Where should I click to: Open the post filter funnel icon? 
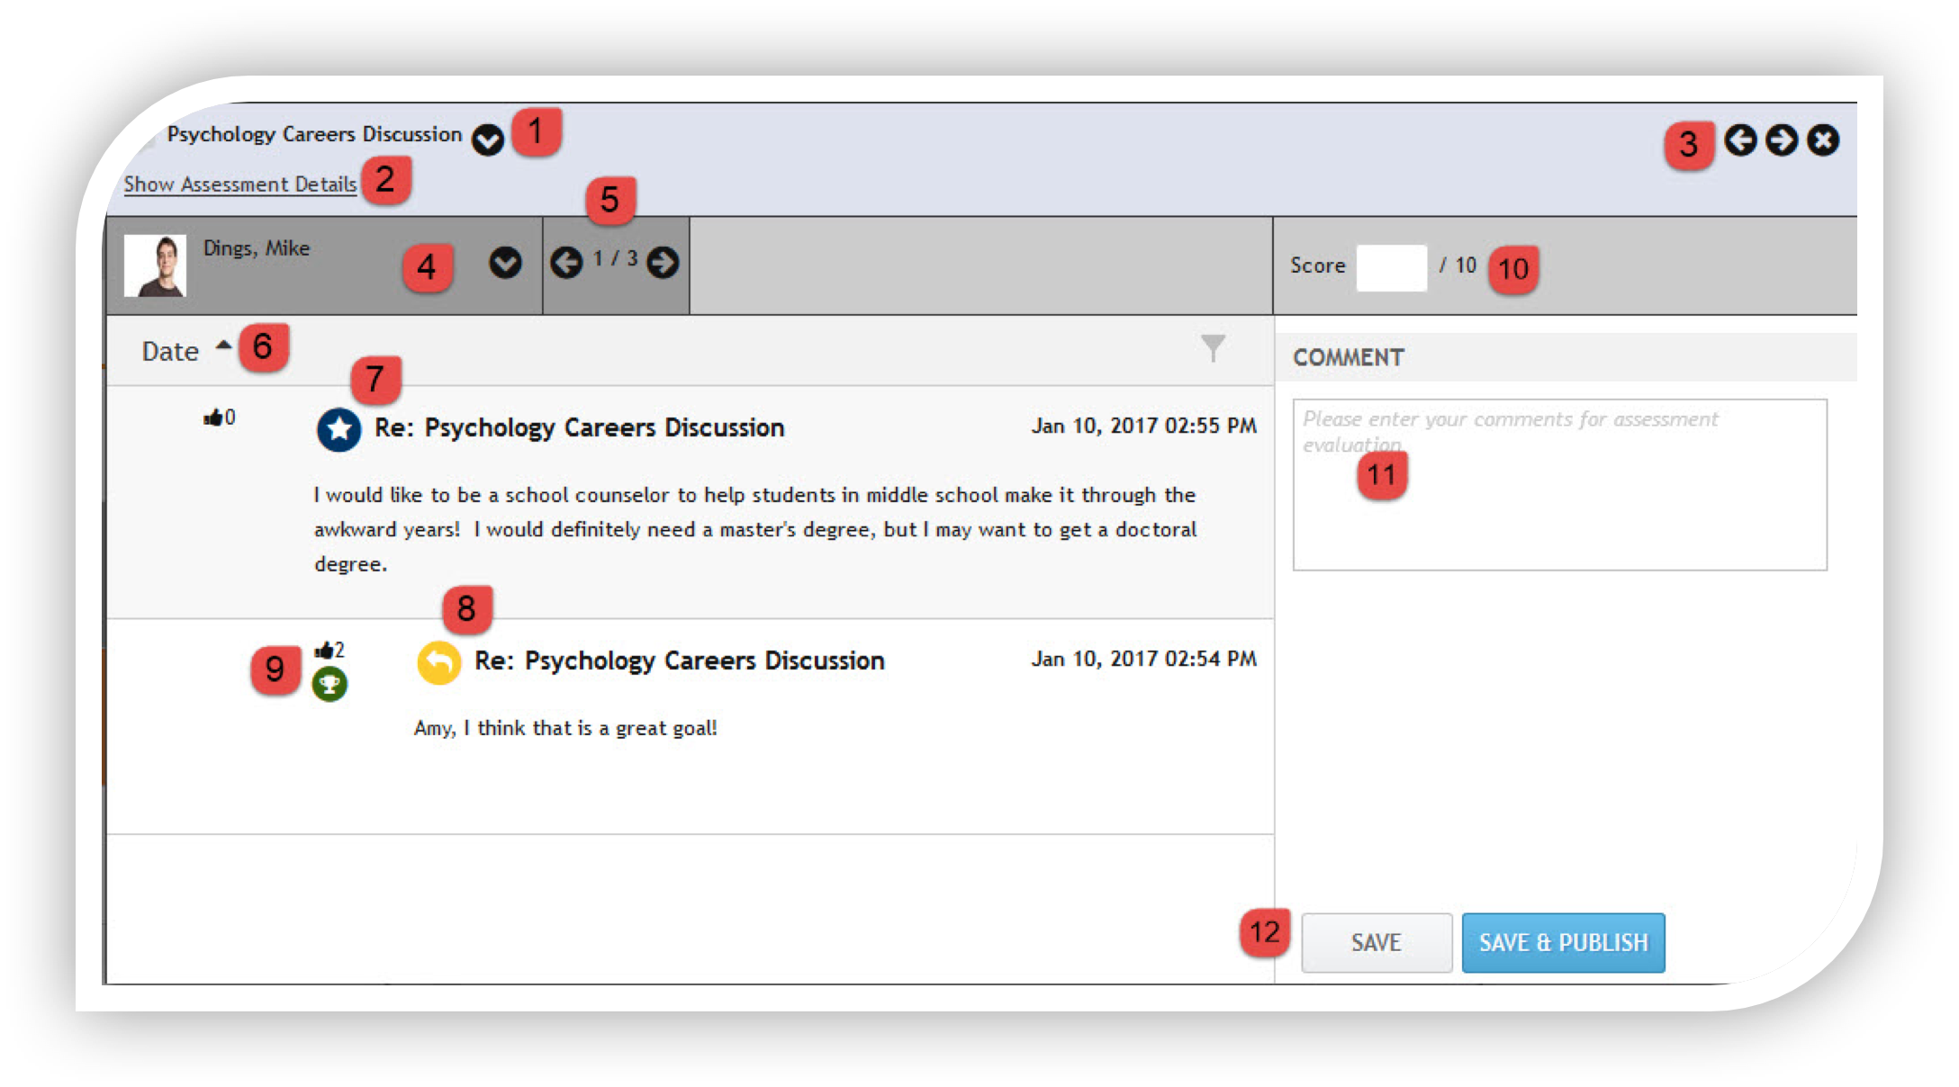coord(1213,346)
